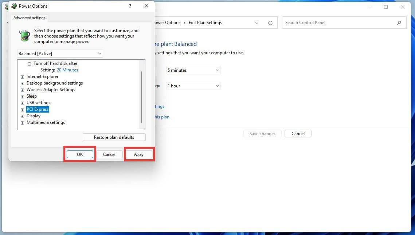Click the Help question mark icon
This screenshot has width=415, height=235.
pyautogui.click(x=130, y=6)
